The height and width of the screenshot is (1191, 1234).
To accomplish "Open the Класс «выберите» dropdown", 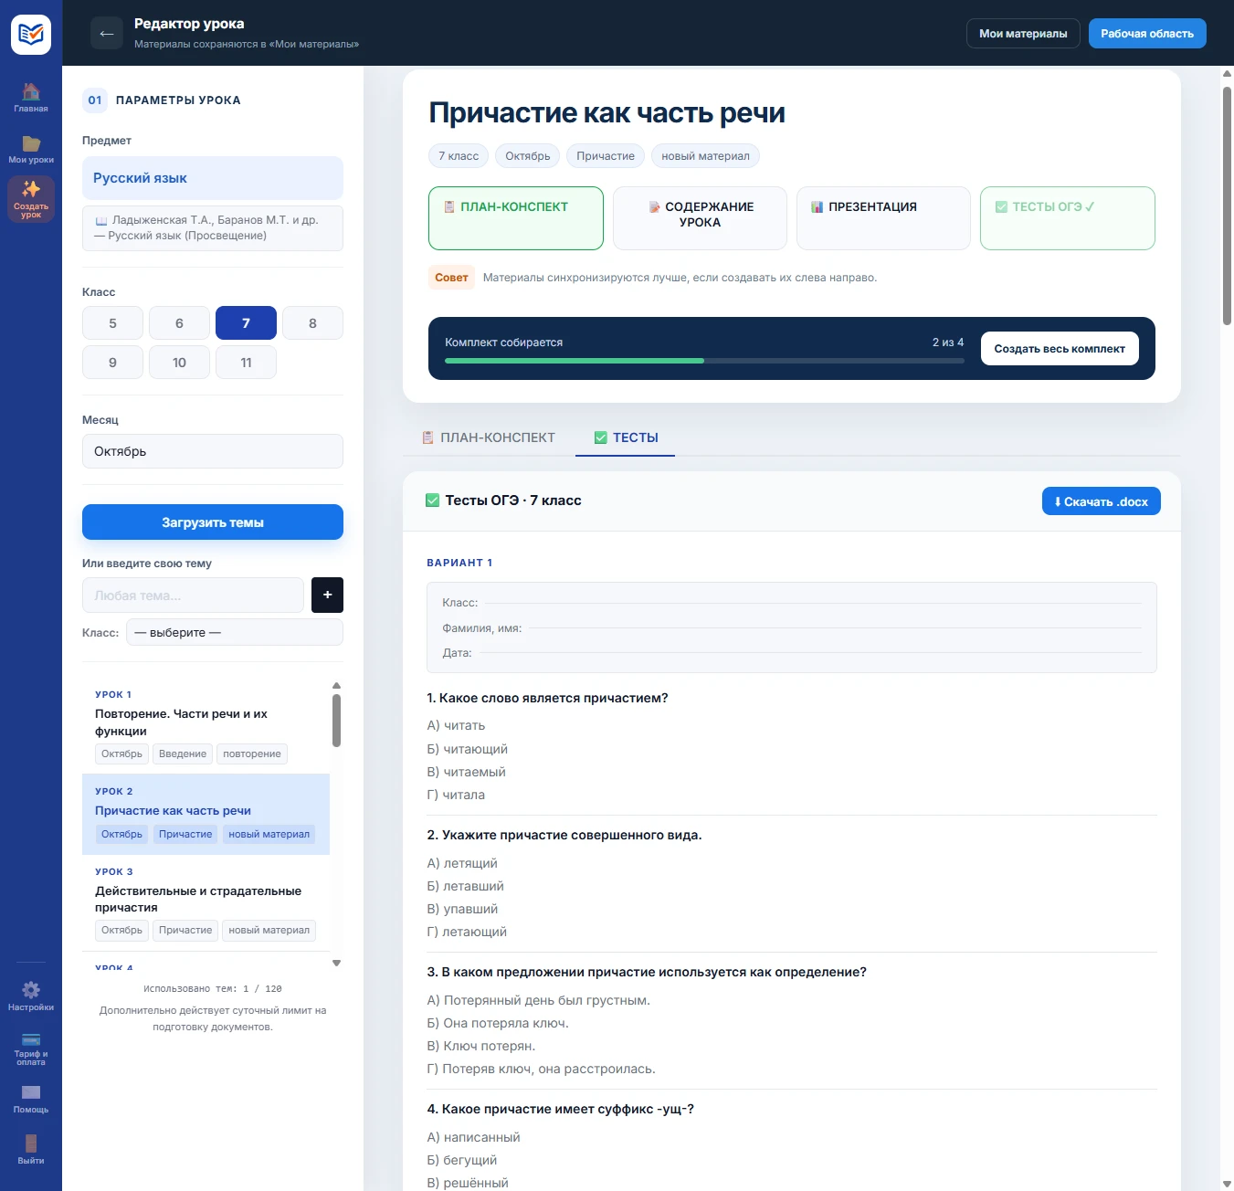I will click(x=235, y=632).
